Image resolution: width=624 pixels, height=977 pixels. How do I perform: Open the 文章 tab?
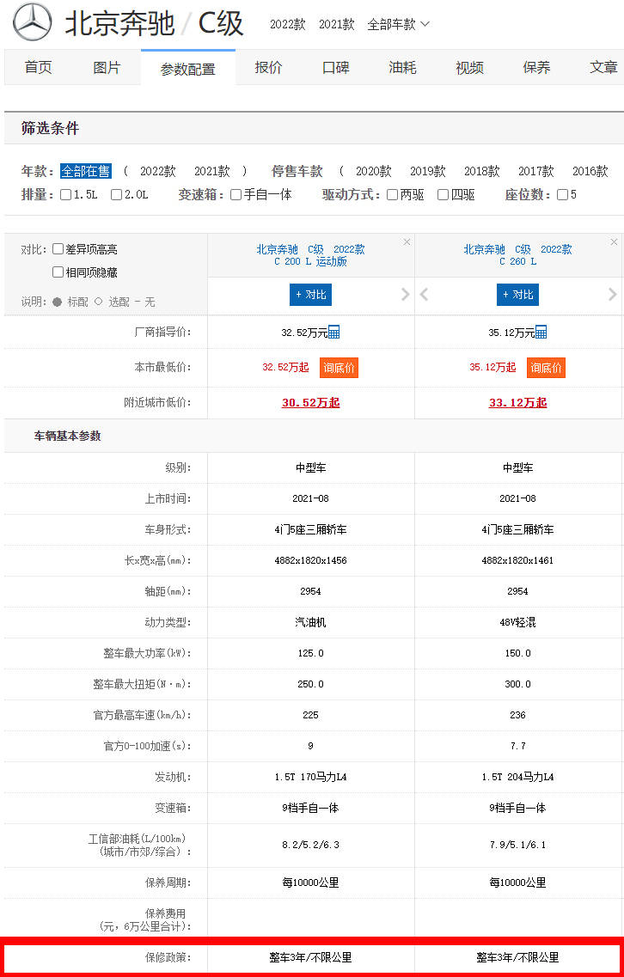click(x=603, y=67)
